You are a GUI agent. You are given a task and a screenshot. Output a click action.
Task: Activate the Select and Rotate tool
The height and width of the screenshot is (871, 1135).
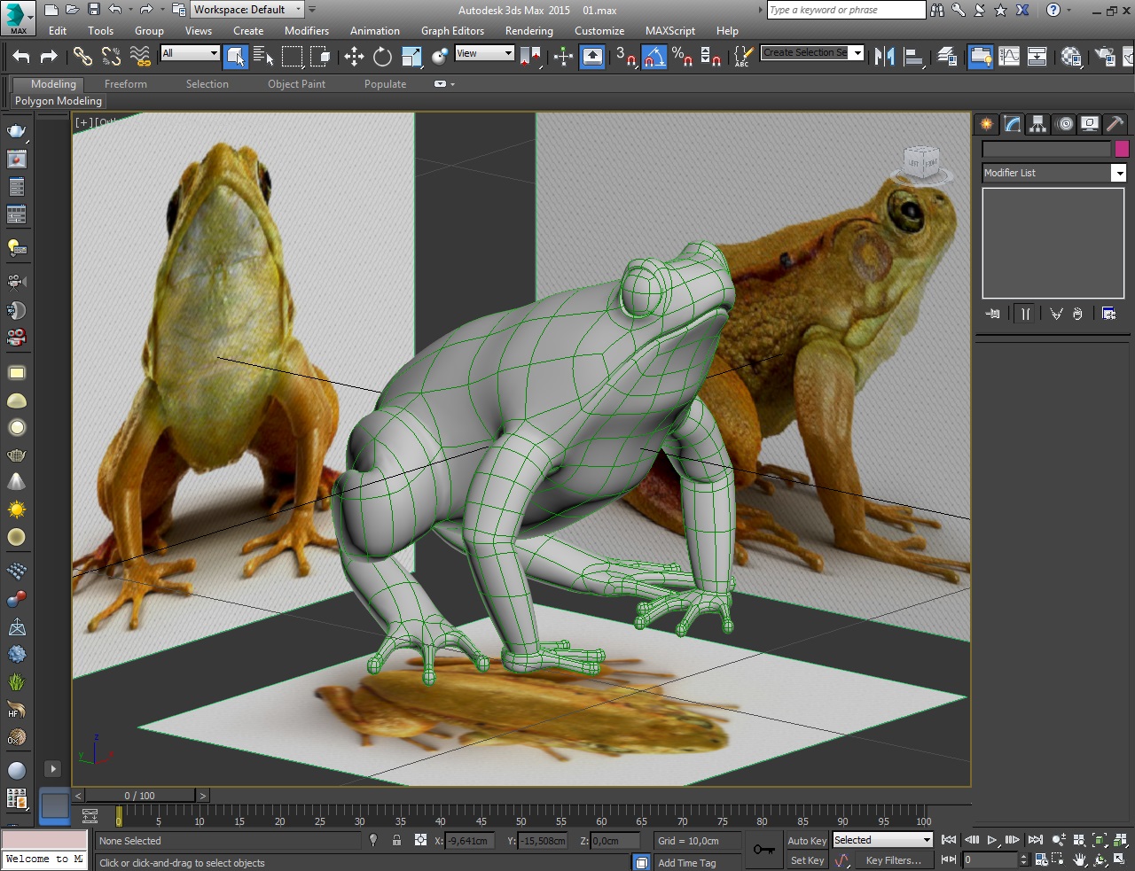[x=382, y=57]
